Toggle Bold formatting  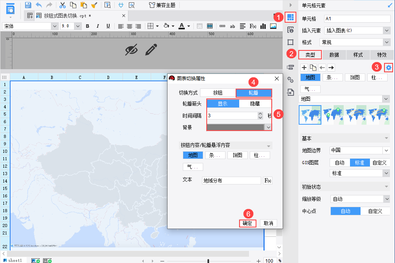(87, 26)
